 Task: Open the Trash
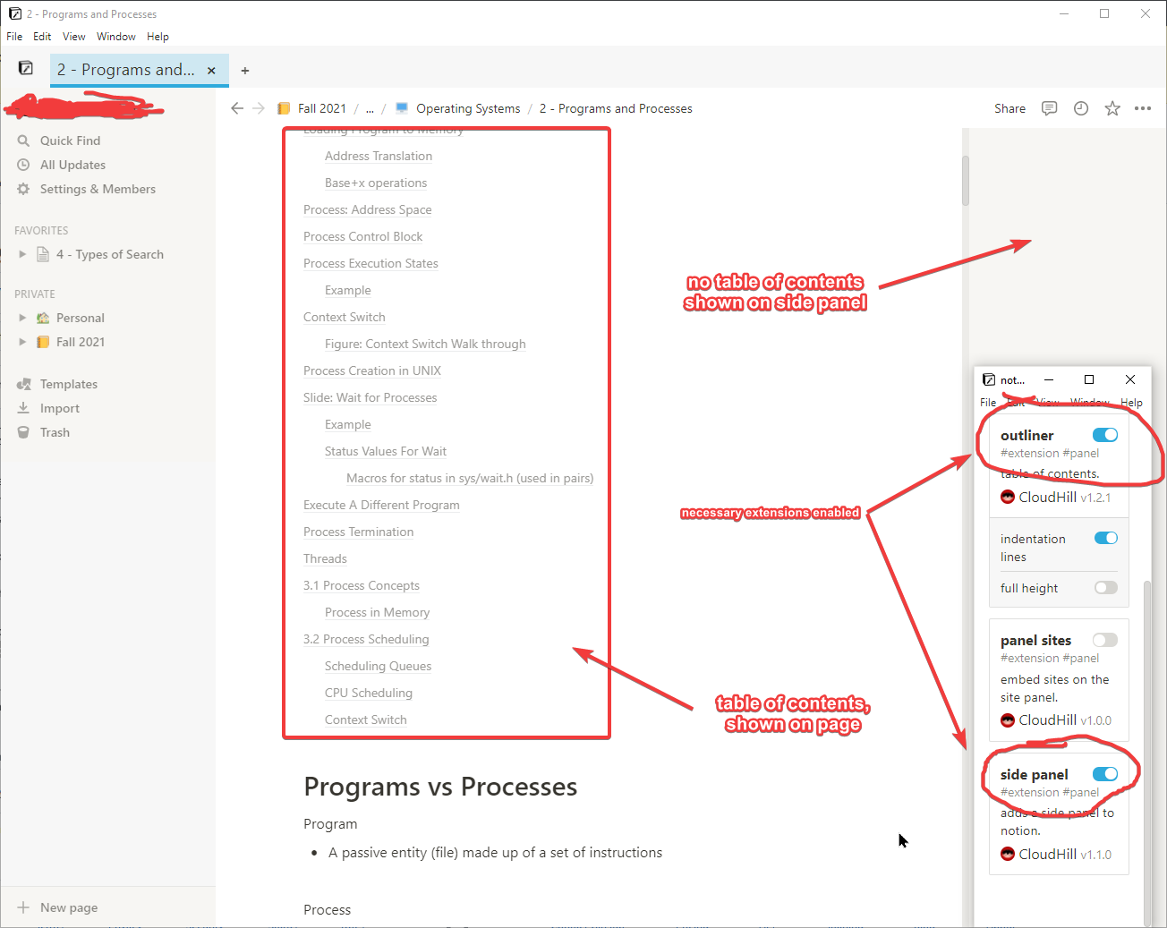coord(55,432)
